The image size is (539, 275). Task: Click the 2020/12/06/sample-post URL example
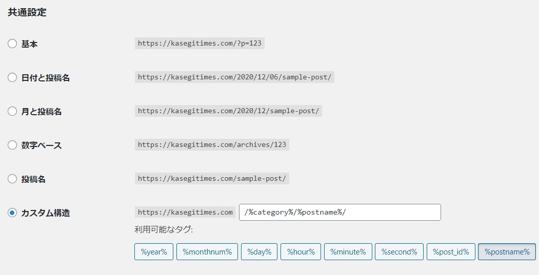234,77
